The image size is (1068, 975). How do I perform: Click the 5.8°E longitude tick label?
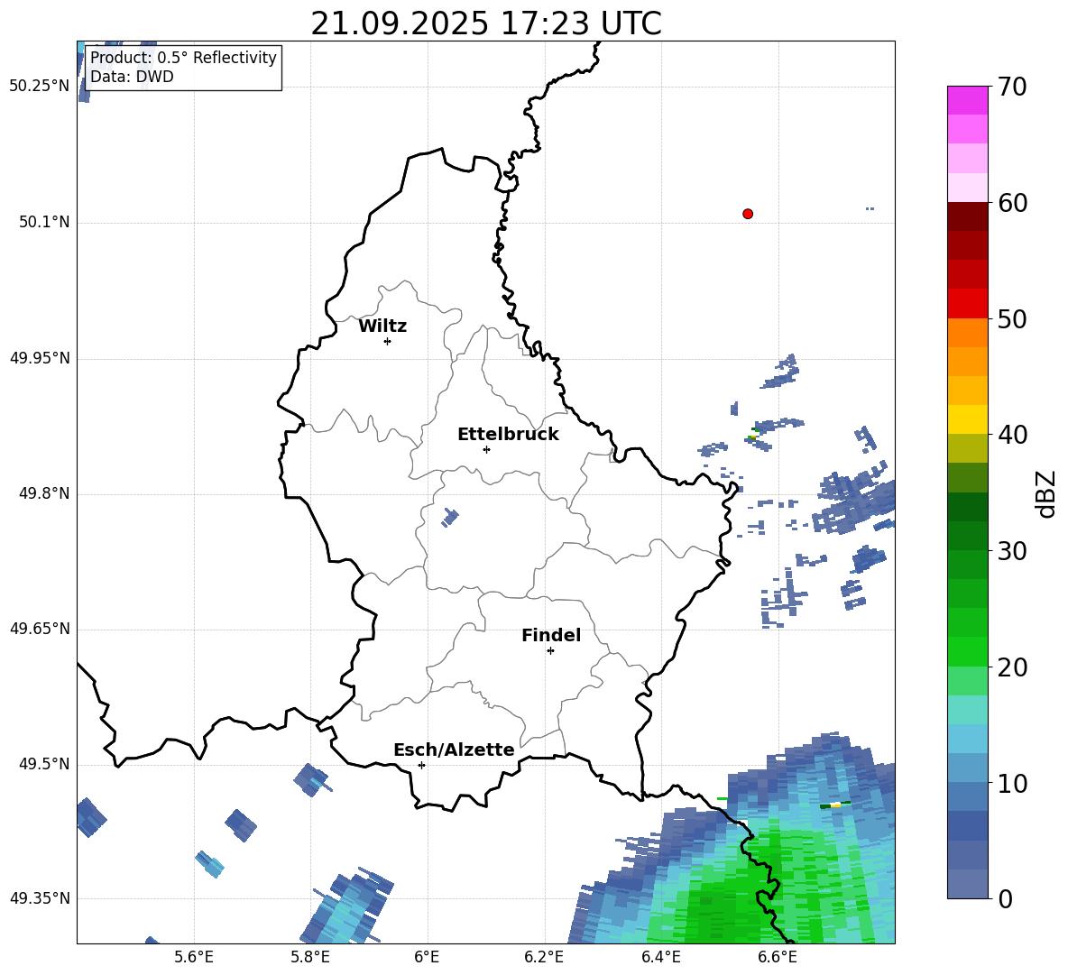click(310, 957)
